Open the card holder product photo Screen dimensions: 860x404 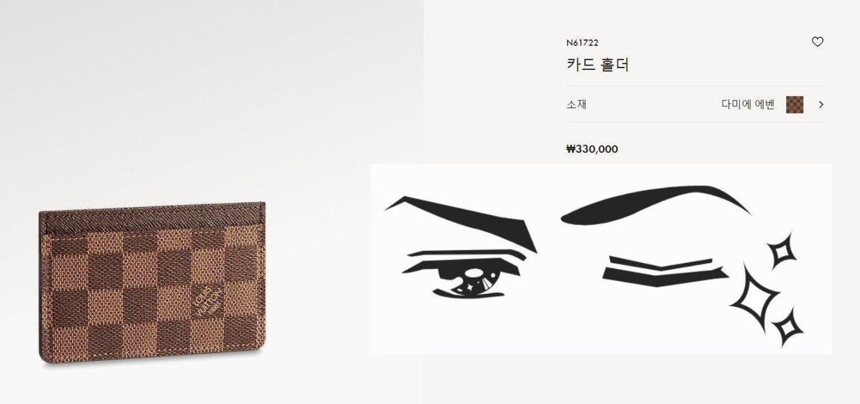coord(152,283)
